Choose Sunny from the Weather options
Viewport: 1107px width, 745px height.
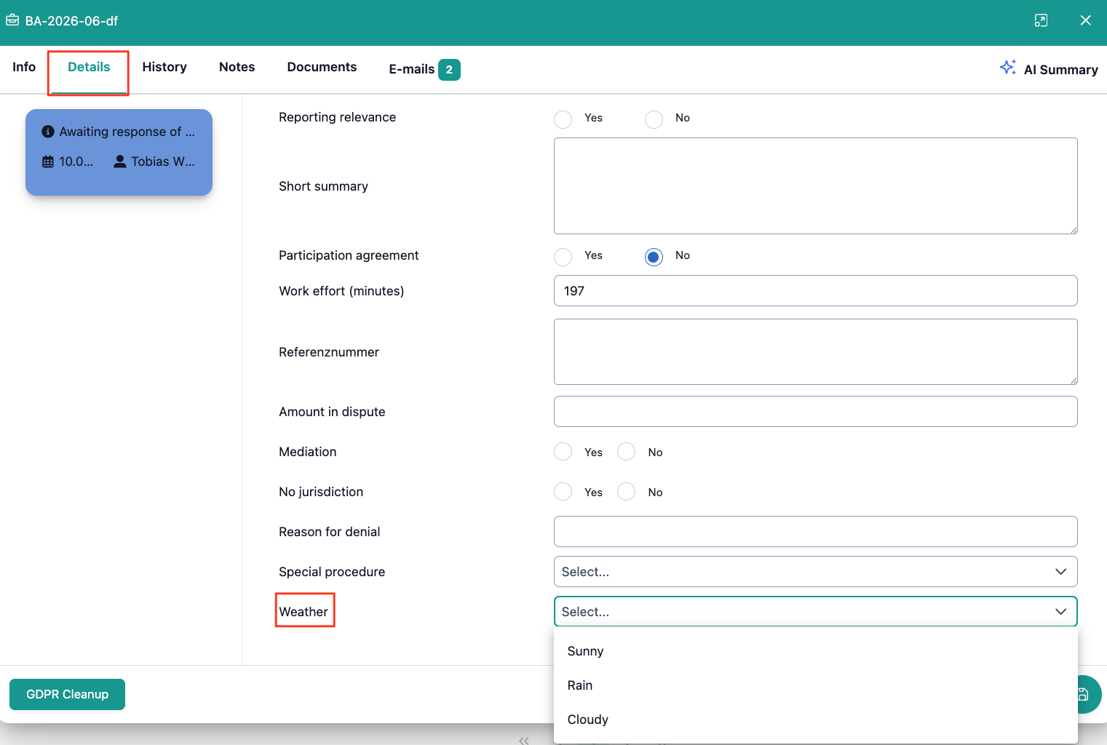point(815,651)
